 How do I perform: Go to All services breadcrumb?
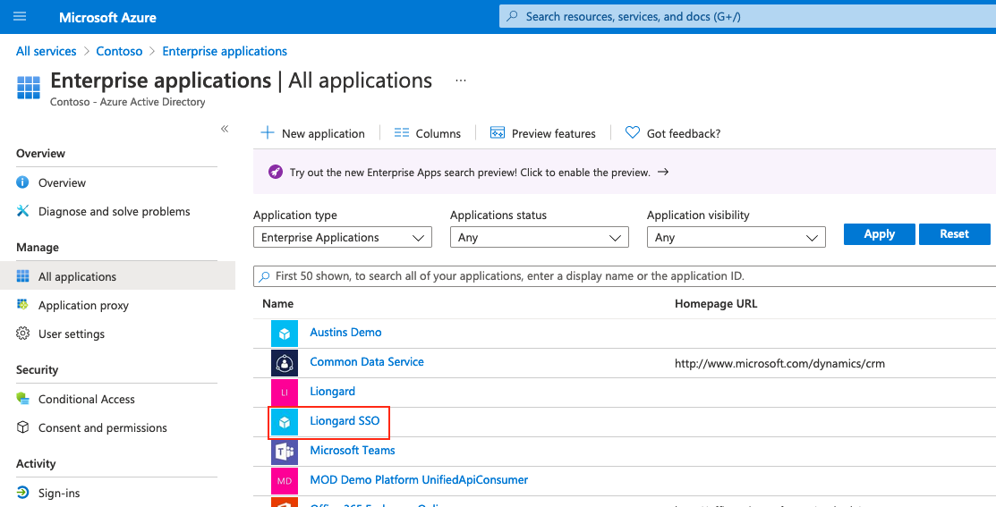pos(47,51)
